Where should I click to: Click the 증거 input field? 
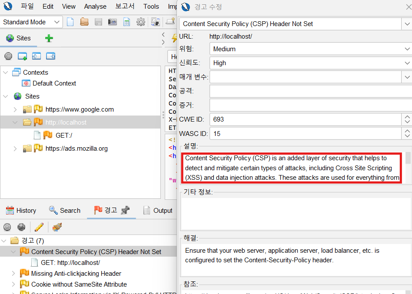pyautogui.click(x=311, y=105)
